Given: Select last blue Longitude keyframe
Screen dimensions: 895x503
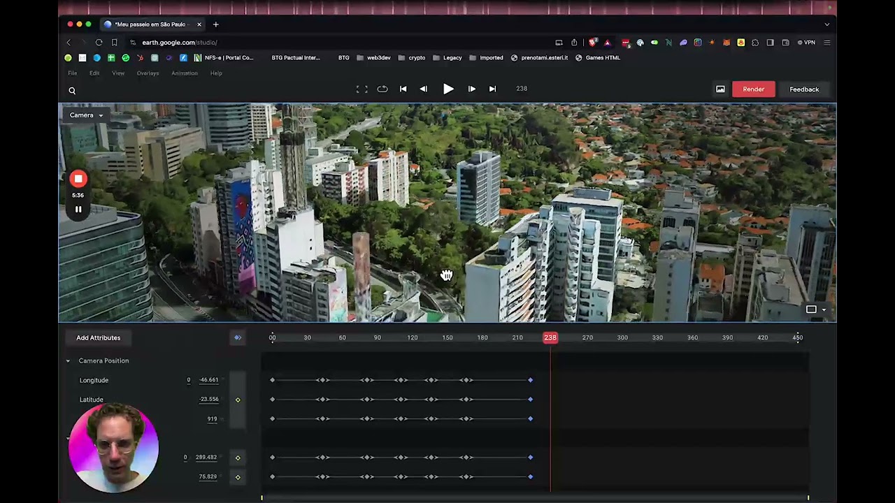Looking at the screenshot, I should pos(531,380).
